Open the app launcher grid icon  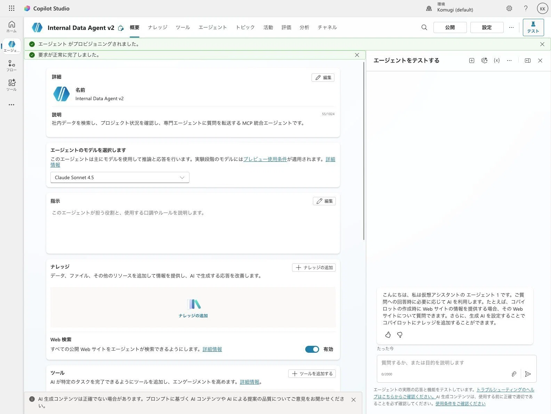[x=11, y=8]
